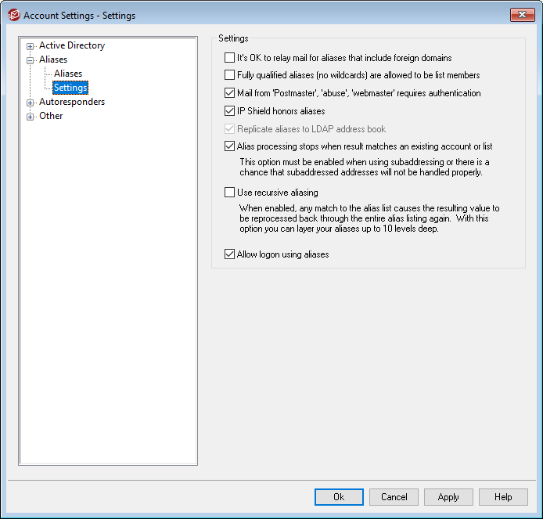Screen dimensions: 543x519
Task: Enable Use recursive aliasing
Action: tap(230, 193)
